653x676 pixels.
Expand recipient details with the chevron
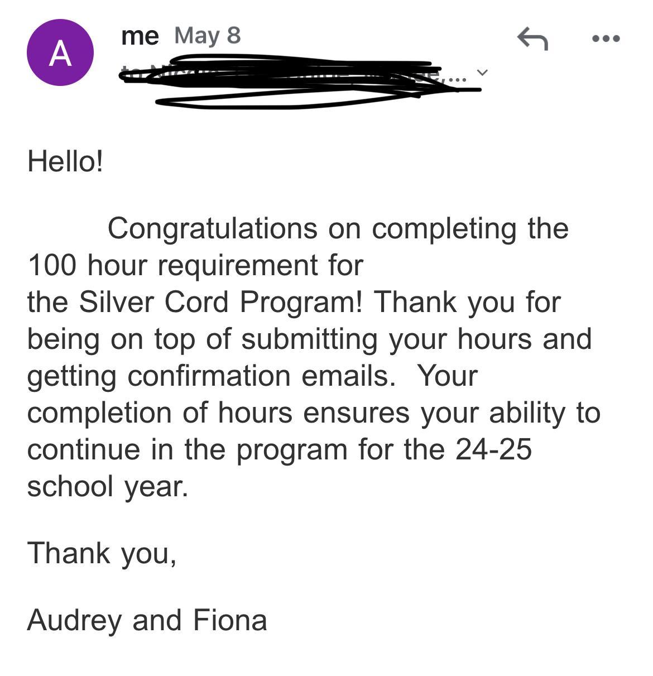[x=483, y=73]
